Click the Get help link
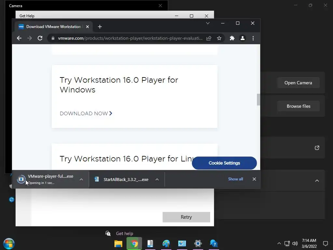Viewport: 333px width, 250px height. pyautogui.click(x=125, y=233)
